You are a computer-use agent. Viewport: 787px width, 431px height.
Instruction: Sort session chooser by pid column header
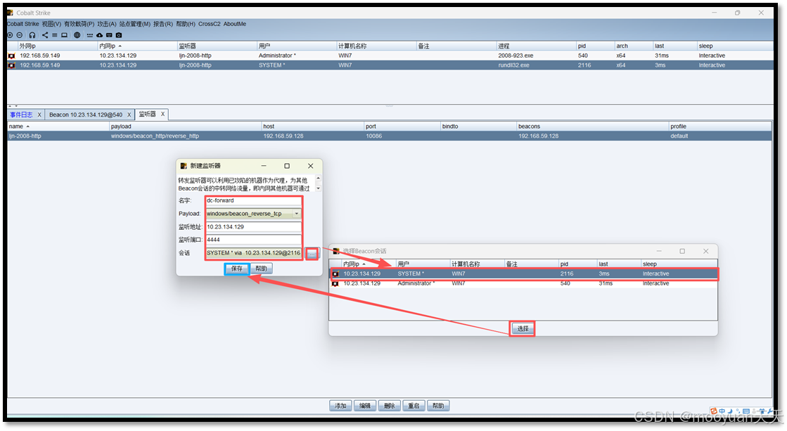coord(577,264)
